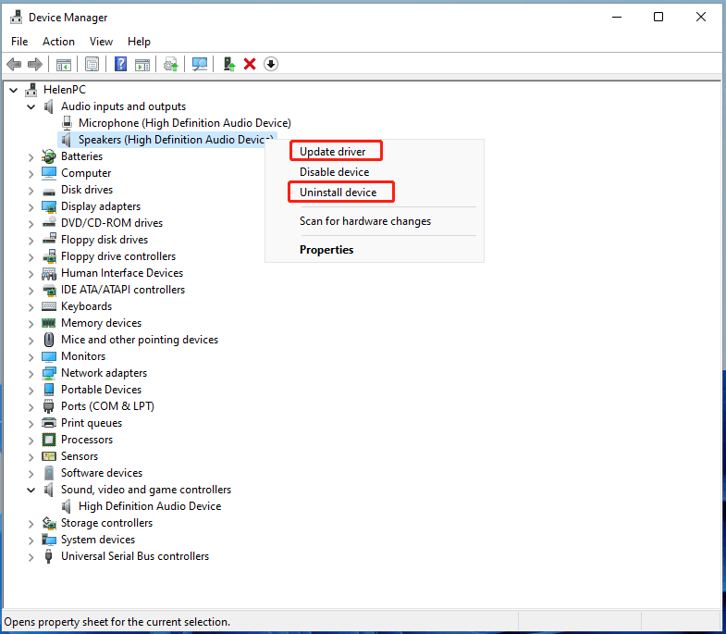The image size is (726, 634).
Task: Click the Universal Serial Bus controllers icon
Action: point(48,556)
